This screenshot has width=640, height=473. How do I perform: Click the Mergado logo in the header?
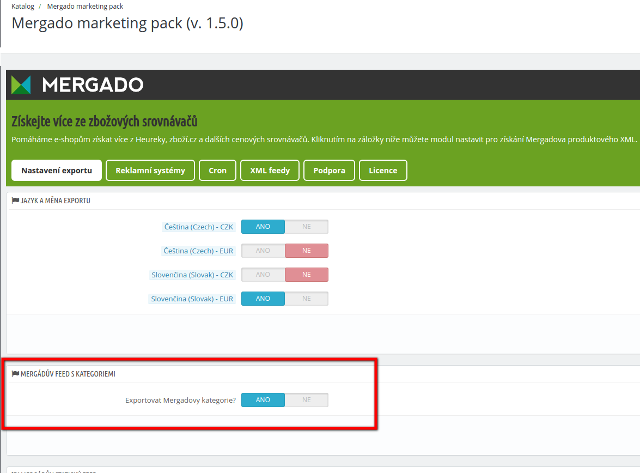click(77, 85)
